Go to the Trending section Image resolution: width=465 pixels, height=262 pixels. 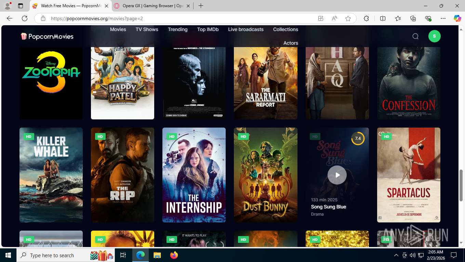tap(178, 29)
